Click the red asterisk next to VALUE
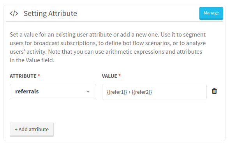This screenshot has width=229, height=144. (x=120, y=75)
